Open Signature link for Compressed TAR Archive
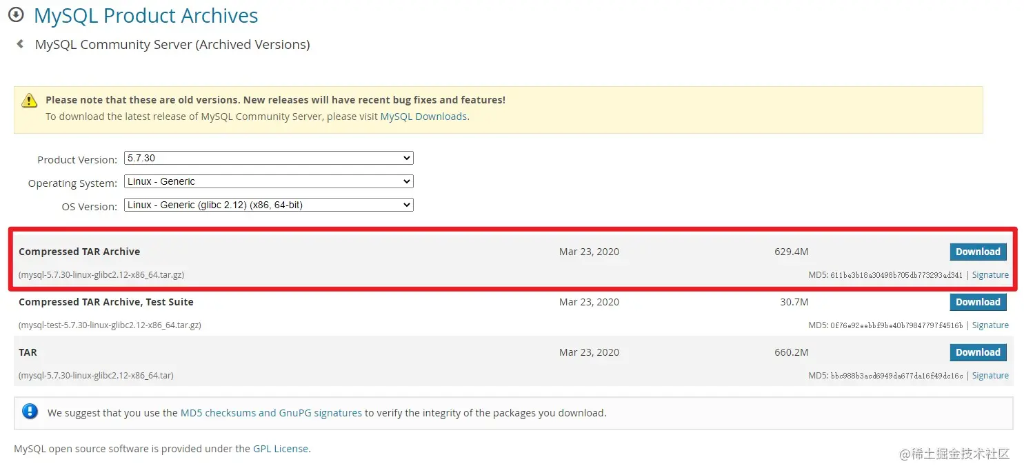 [x=990, y=275]
